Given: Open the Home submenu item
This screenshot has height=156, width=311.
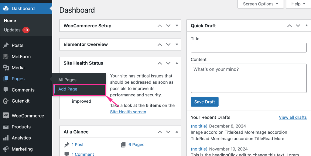Looking at the screenshot, I should (10, 21).
